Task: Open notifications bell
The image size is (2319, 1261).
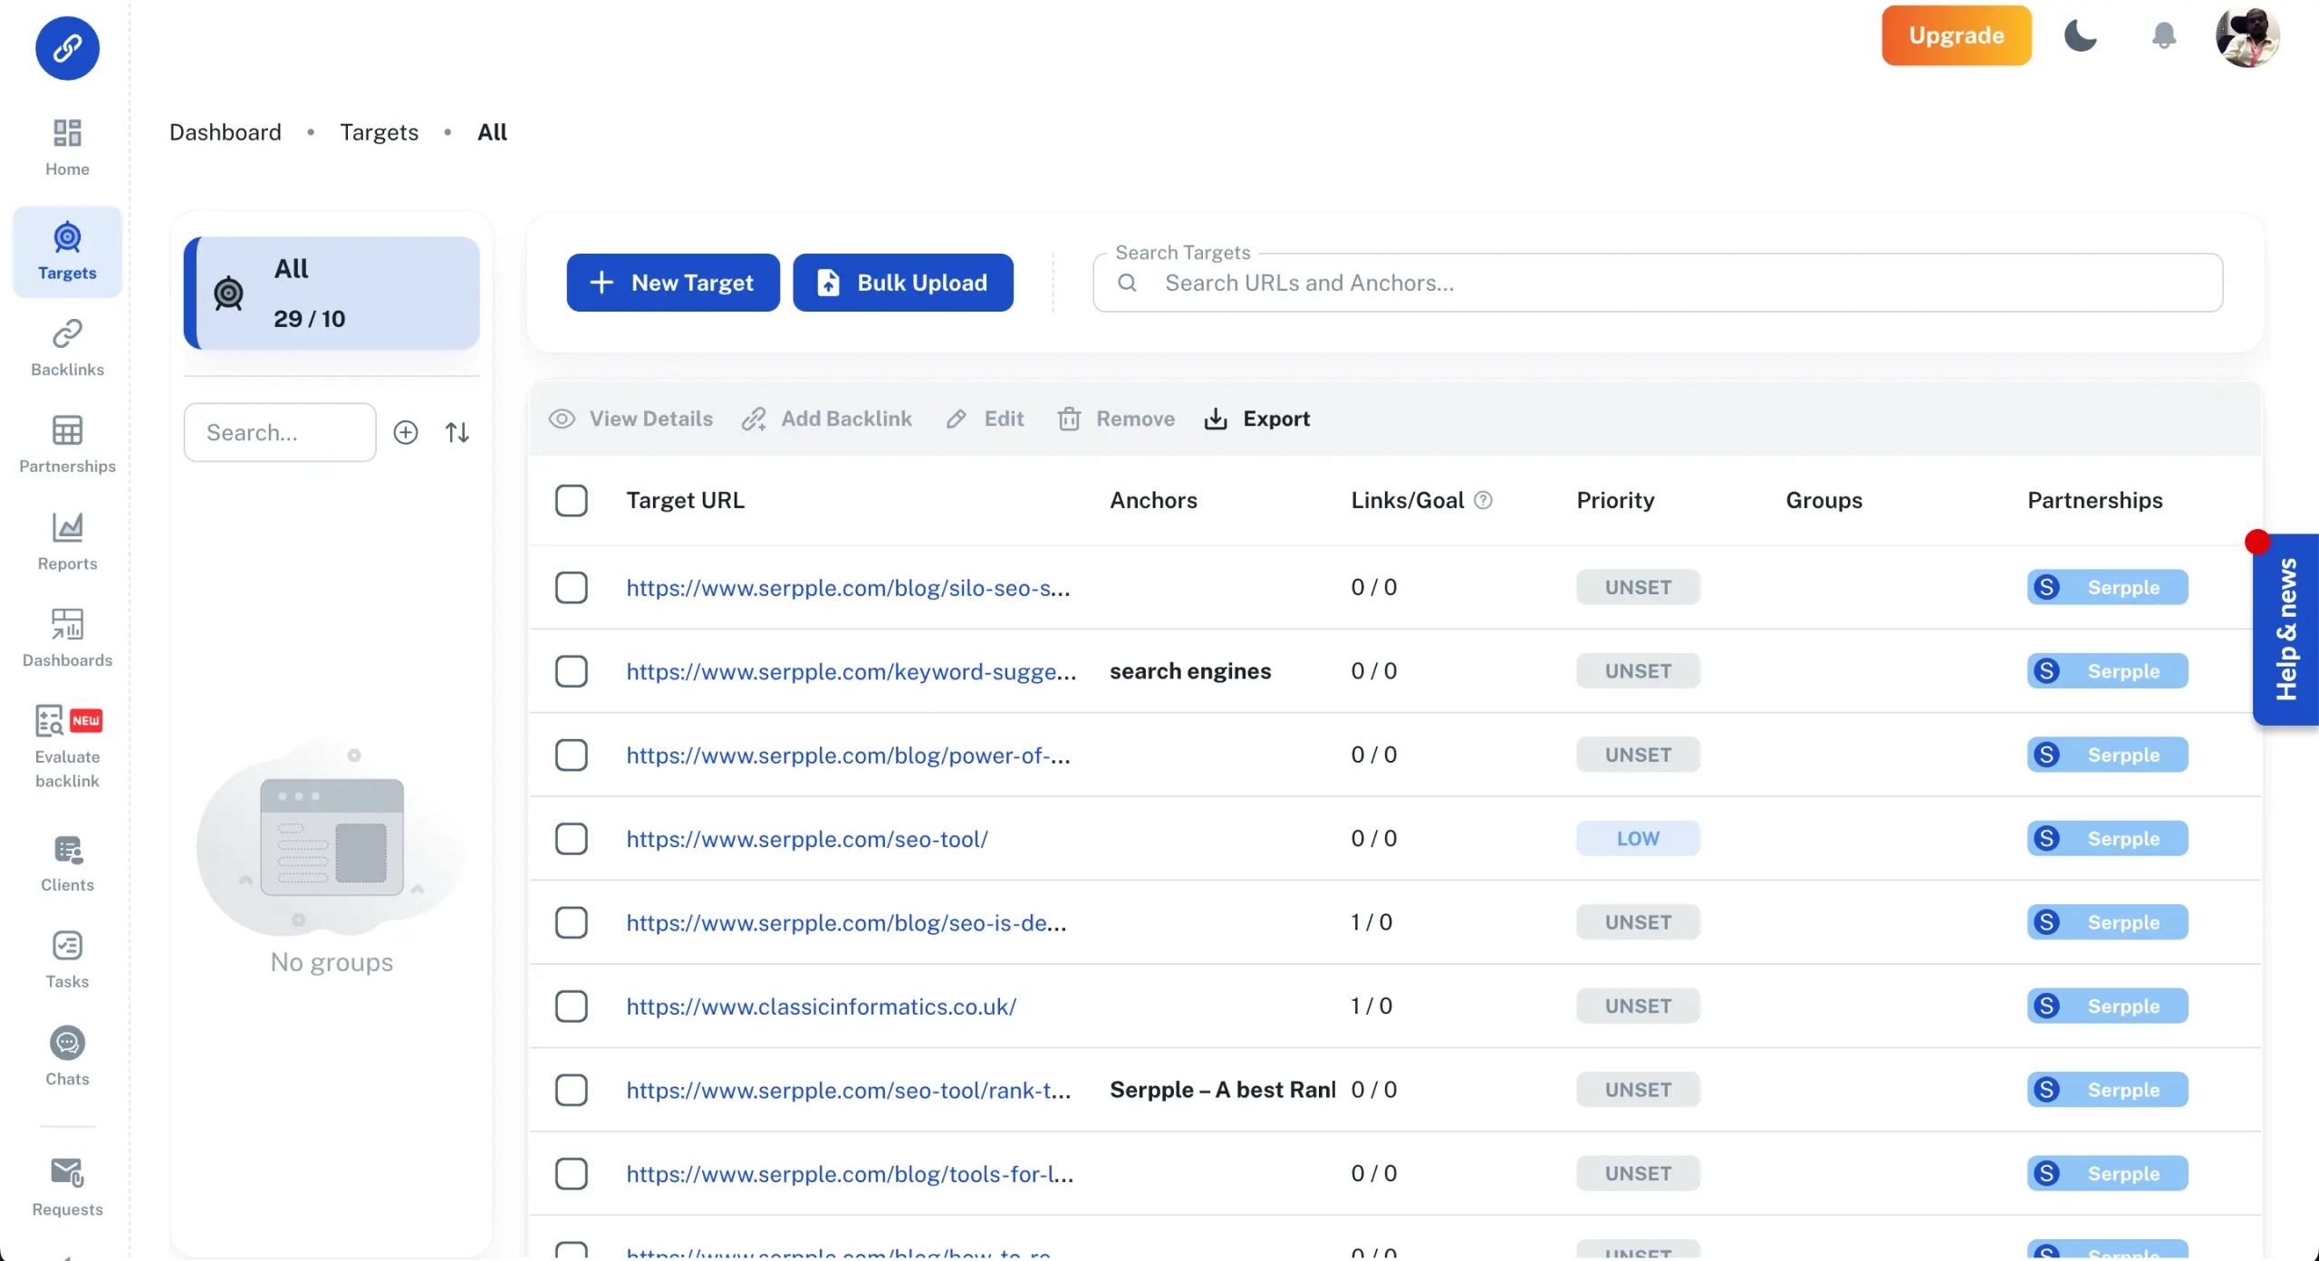Action: pyautogui.click(x=2163, y=35)
